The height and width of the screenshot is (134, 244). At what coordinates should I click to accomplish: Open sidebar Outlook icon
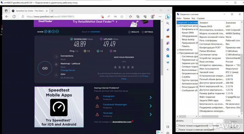point(168,56)
